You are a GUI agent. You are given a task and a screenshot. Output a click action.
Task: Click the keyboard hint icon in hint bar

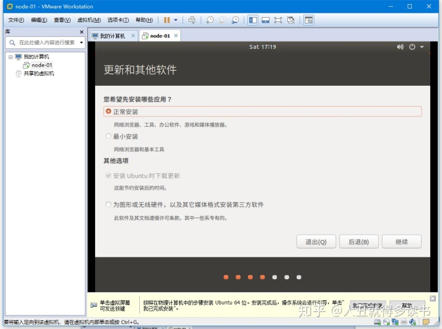(x=93, y=305)
